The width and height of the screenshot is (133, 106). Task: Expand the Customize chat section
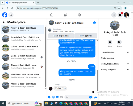pos(115,52)
